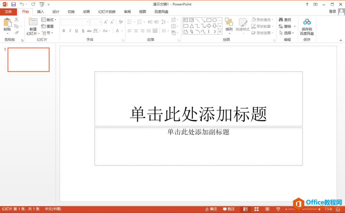
Task: Open the font size combo box
Action: pos(96,22)
